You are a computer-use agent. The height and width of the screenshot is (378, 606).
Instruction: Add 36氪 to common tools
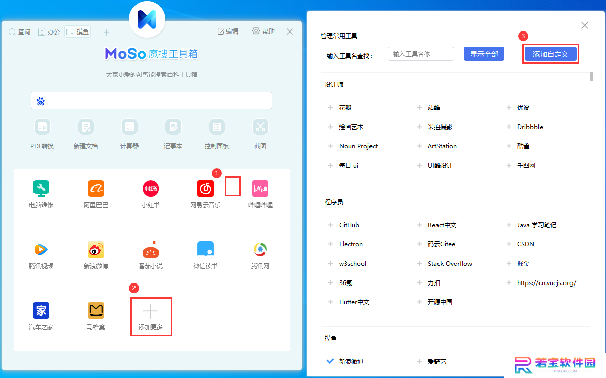(x=330, y=283)
